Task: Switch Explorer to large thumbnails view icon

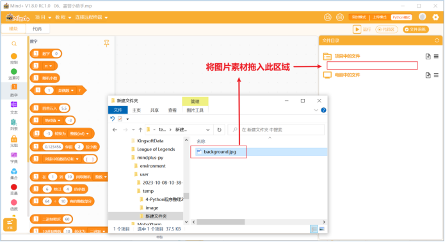Action: 321,229
